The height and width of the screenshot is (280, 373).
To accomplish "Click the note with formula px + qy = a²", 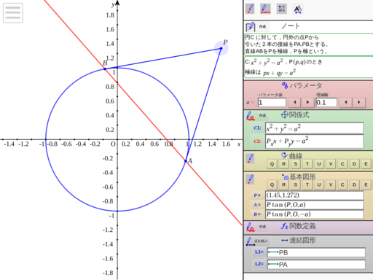I will (308, 67).
